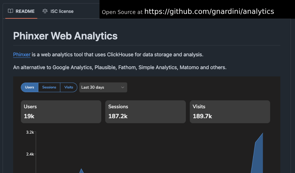Select the Users segment toggle
This screenshot has height=173, width=295.
pyautogui.click(x=30, y=87)
